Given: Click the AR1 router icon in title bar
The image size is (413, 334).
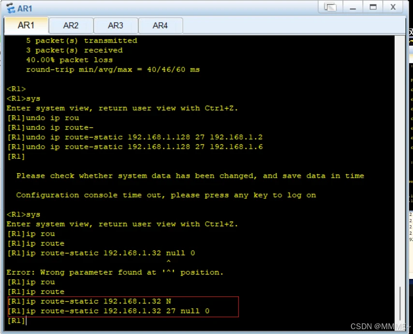Looking at the screenshot, I should point(10,9).
